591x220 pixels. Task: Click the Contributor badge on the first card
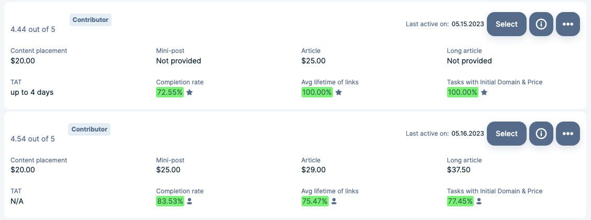click(91, 20)
